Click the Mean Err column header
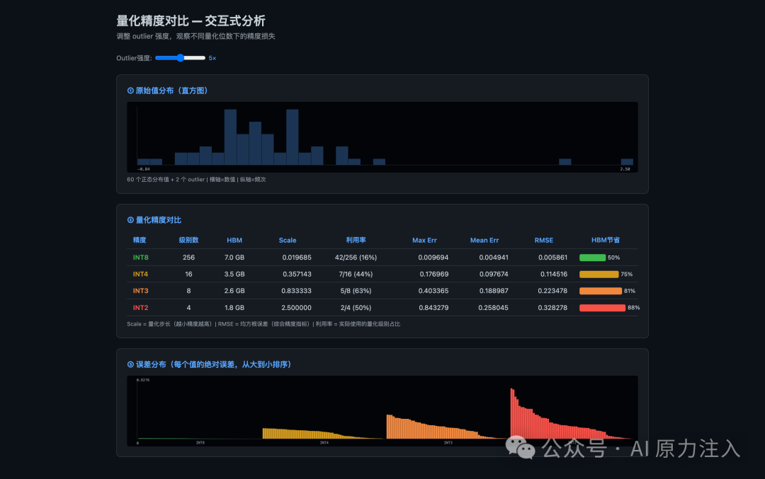Screen dimensions: 765x479 click(x=484, y=241)
